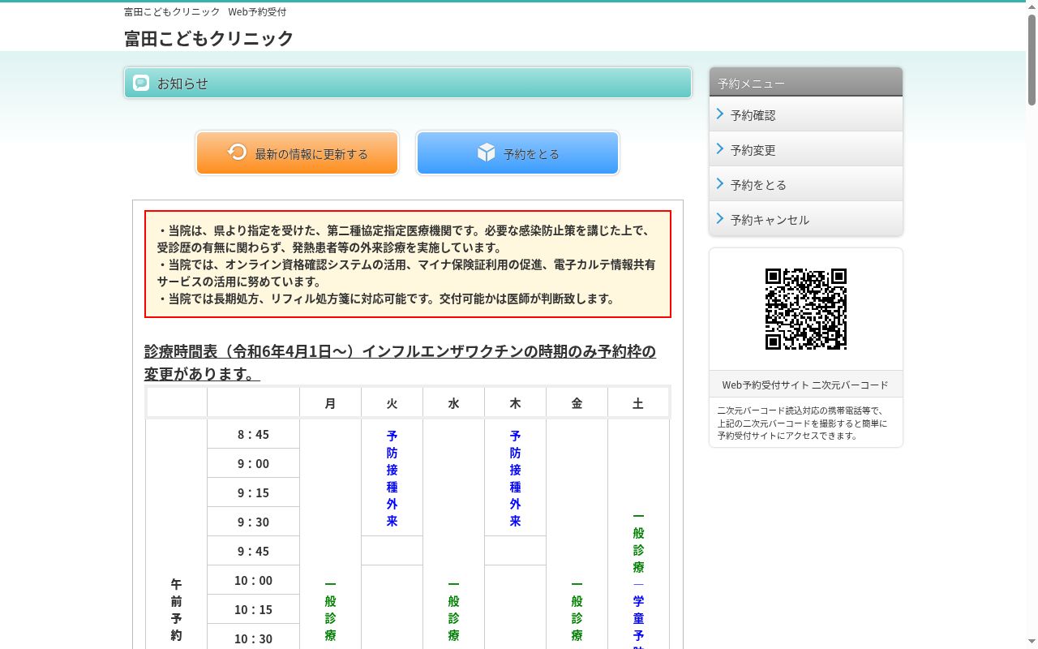This screenshot has height=649, width=1038.
Task: Click the 水 column header
Action: (x=453, y=403)
